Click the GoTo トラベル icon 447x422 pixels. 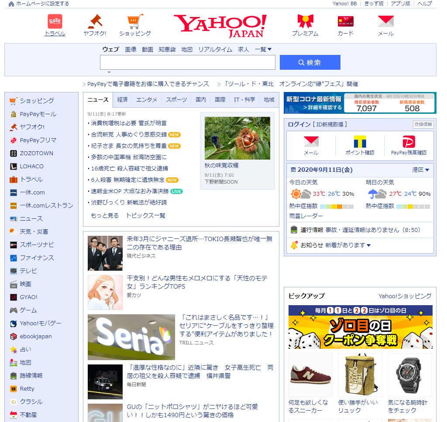tap(55, 20)
